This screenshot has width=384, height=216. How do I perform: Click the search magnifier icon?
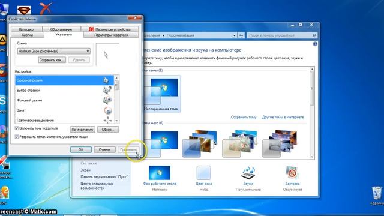pos(314,35)
